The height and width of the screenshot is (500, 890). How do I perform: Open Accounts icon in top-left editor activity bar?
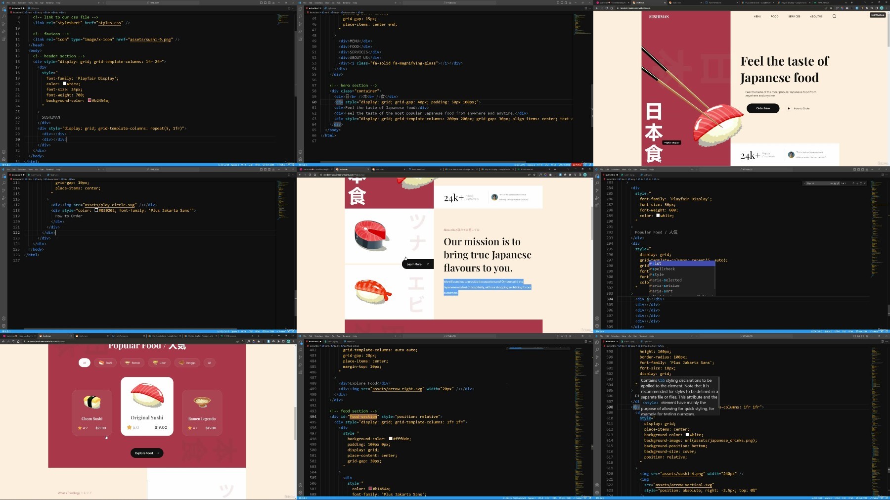coord(3,152)
